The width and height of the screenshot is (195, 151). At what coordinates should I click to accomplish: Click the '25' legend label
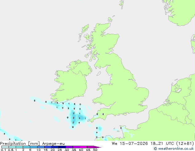[60, 150]
